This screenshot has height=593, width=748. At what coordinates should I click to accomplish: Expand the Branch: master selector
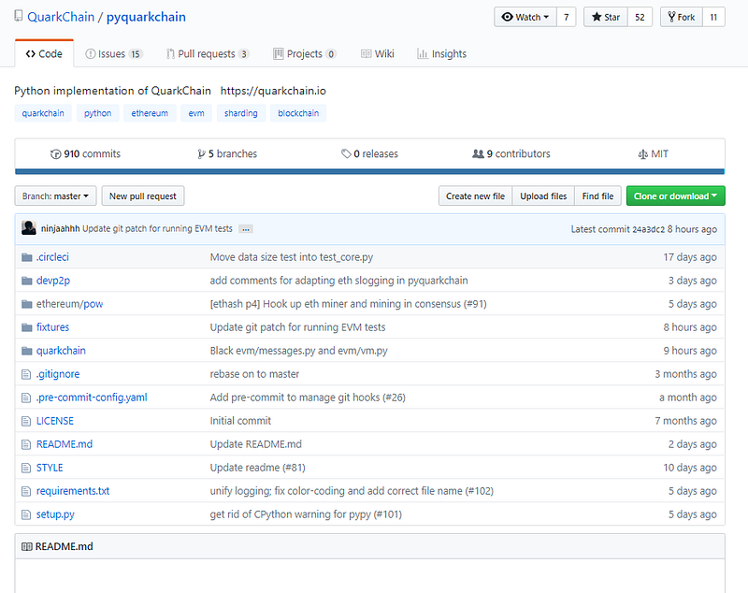[x=55, y=196]
